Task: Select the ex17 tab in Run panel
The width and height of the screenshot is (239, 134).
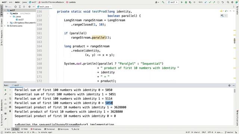Action: pyautogui.click(x=16, y=85)
